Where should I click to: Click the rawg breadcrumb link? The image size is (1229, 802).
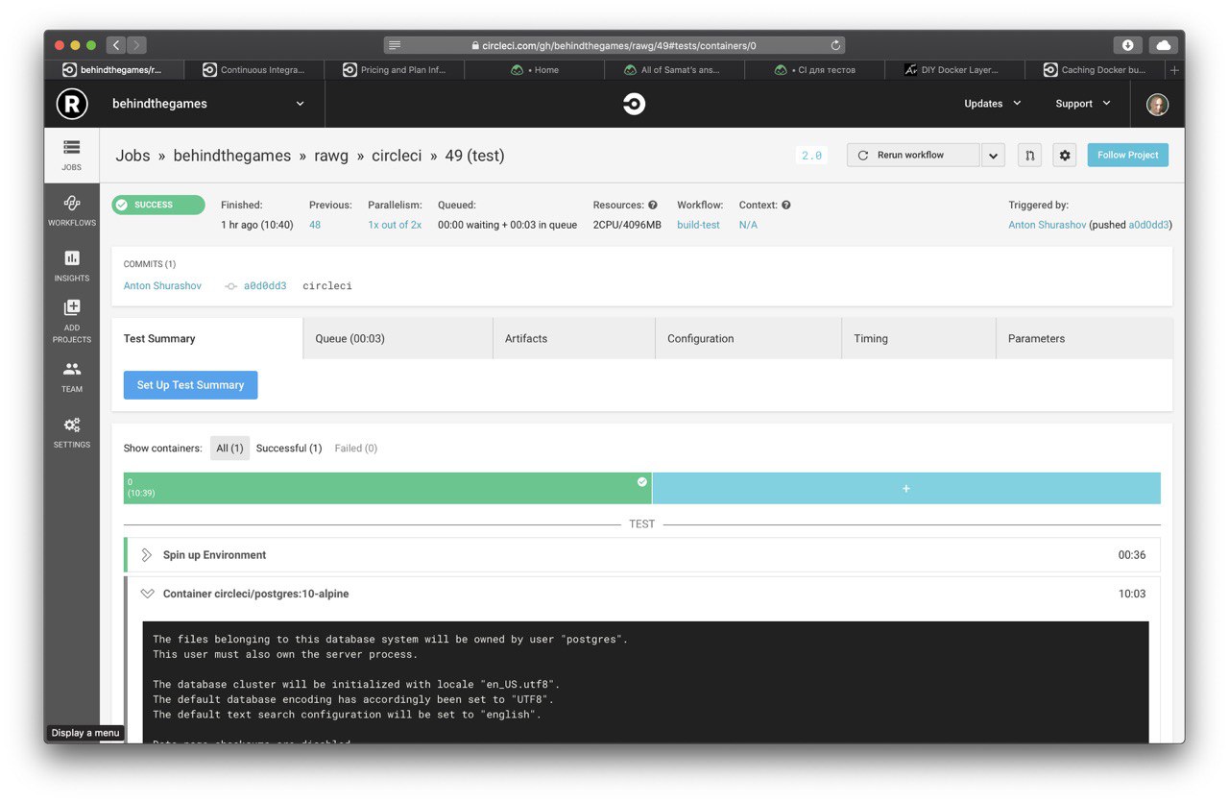click(331, 156)
